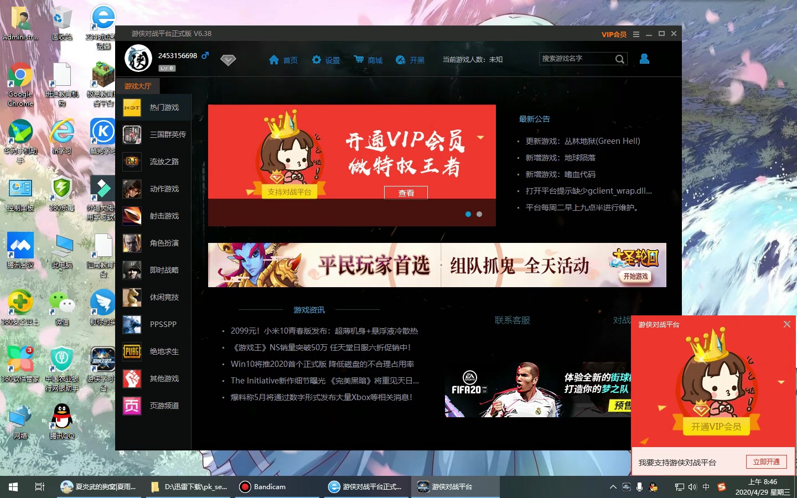Open the 游戏大厅 tab
Screen dimensions: 797x498
137,86
